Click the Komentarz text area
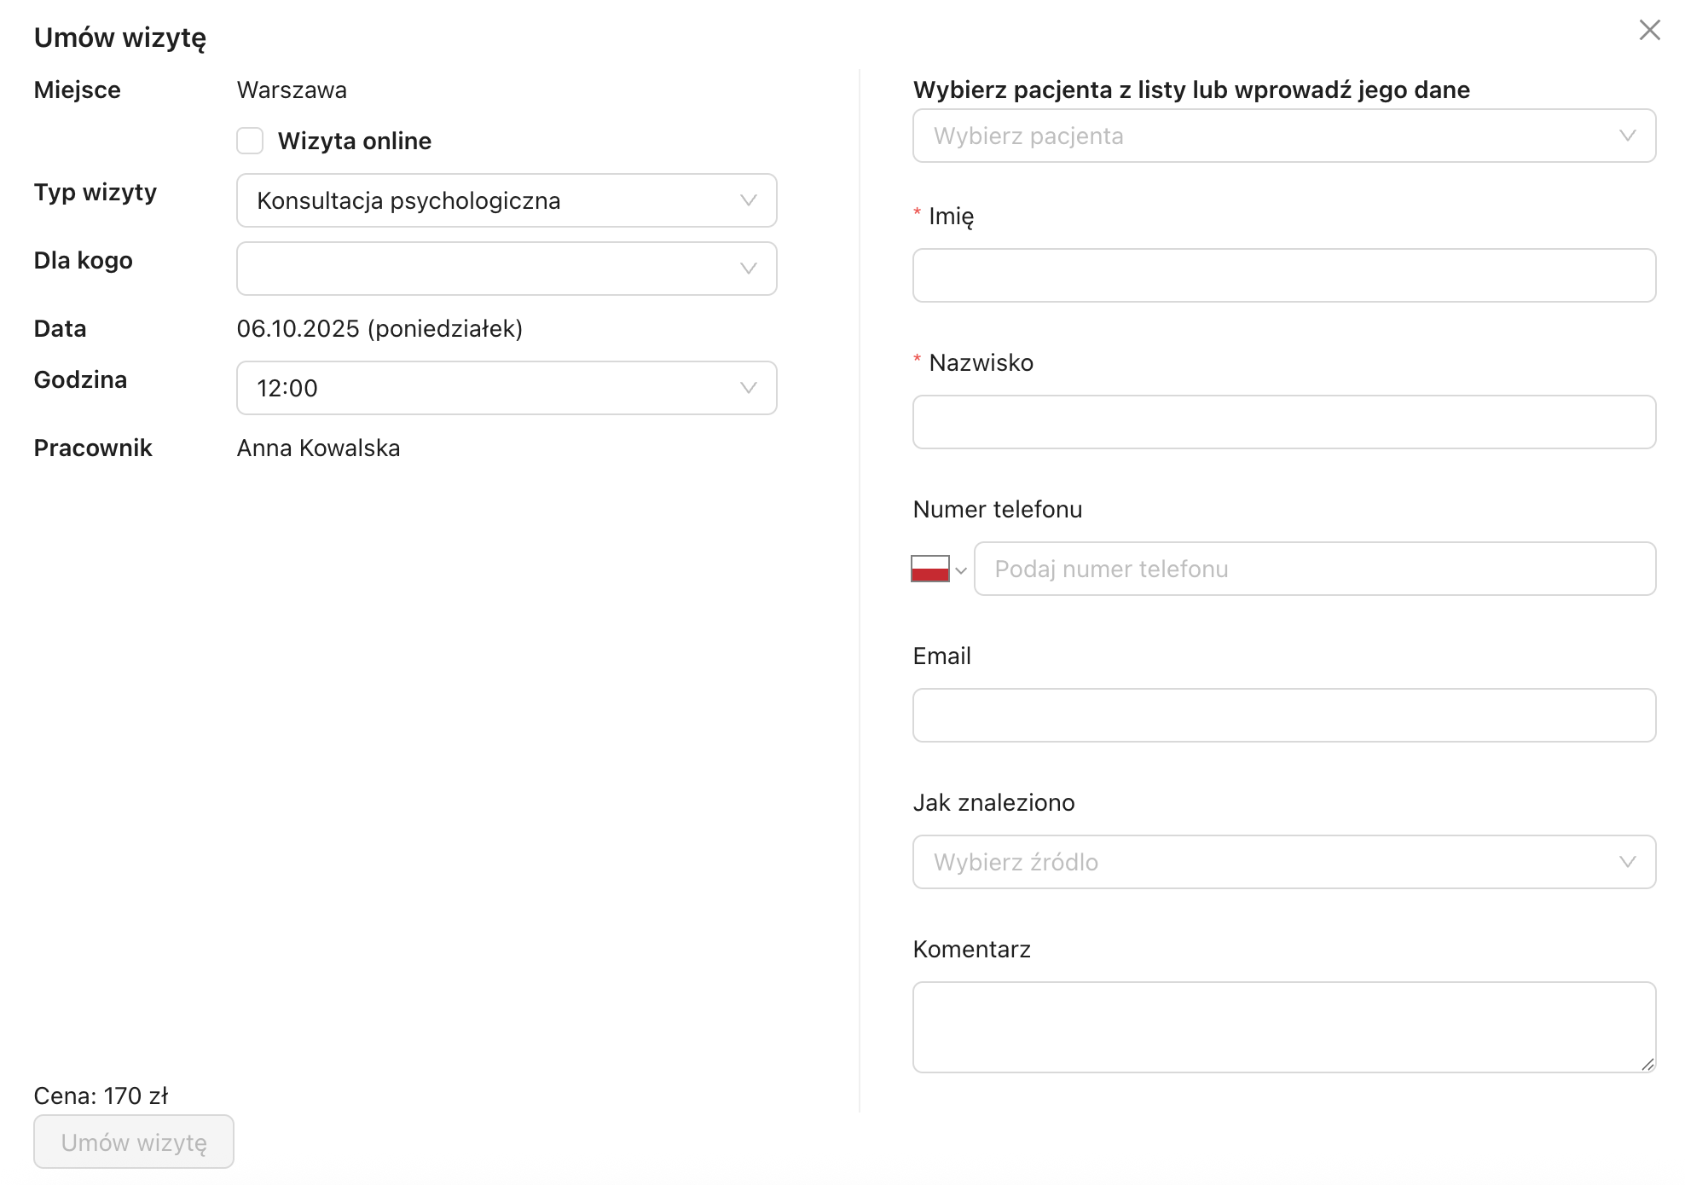 coord(1283,1026)
